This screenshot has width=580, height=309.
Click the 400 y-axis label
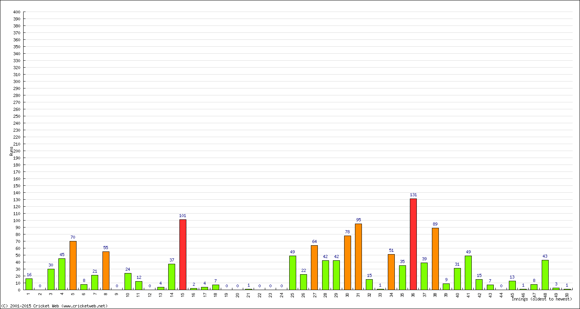pyautogui.click(x=16, y=12)
